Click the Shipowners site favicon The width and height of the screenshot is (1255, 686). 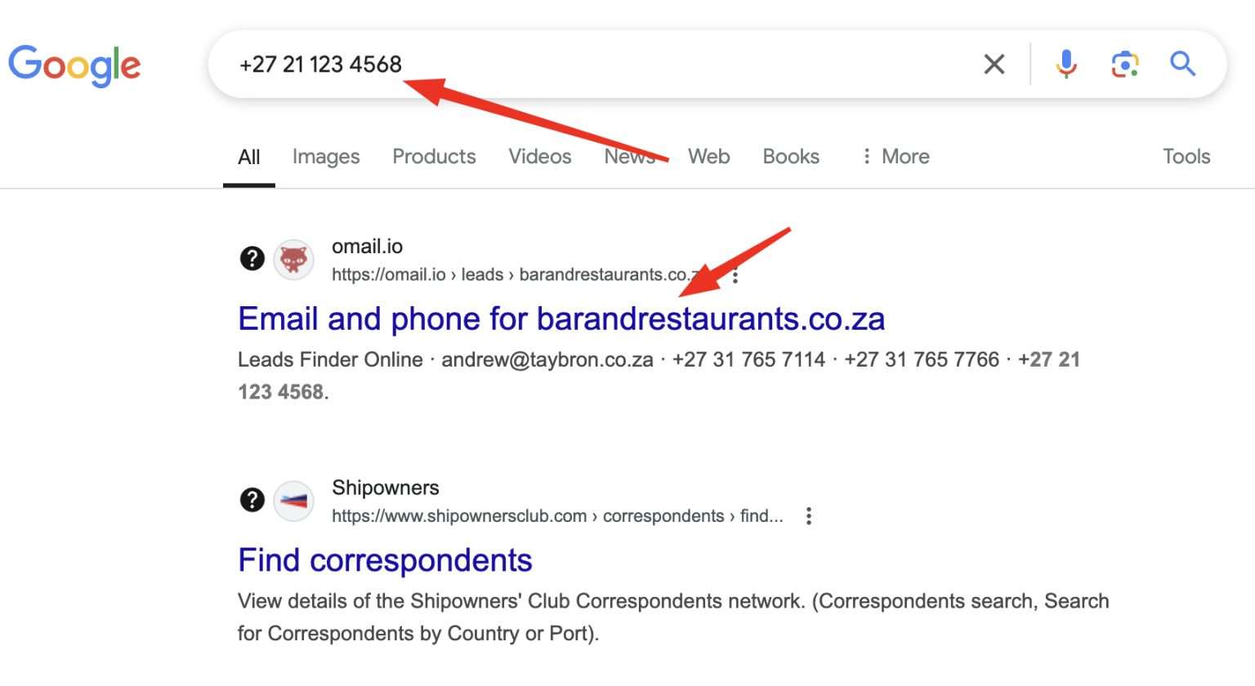click(293, 501)
